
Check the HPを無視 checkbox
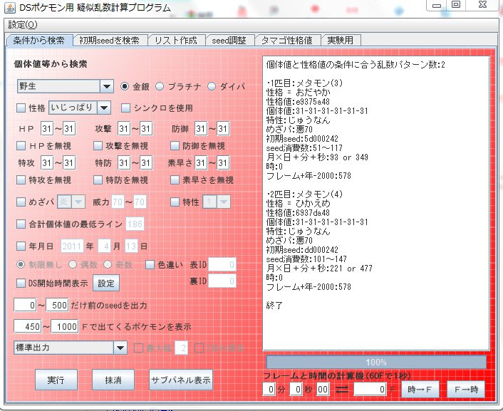[x=21, y=145]
